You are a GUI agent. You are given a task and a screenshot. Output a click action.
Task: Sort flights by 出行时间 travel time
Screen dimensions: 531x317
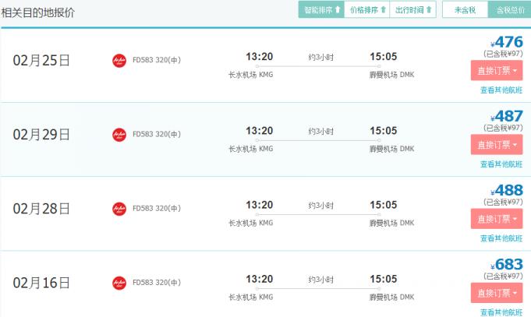point(413,10)
